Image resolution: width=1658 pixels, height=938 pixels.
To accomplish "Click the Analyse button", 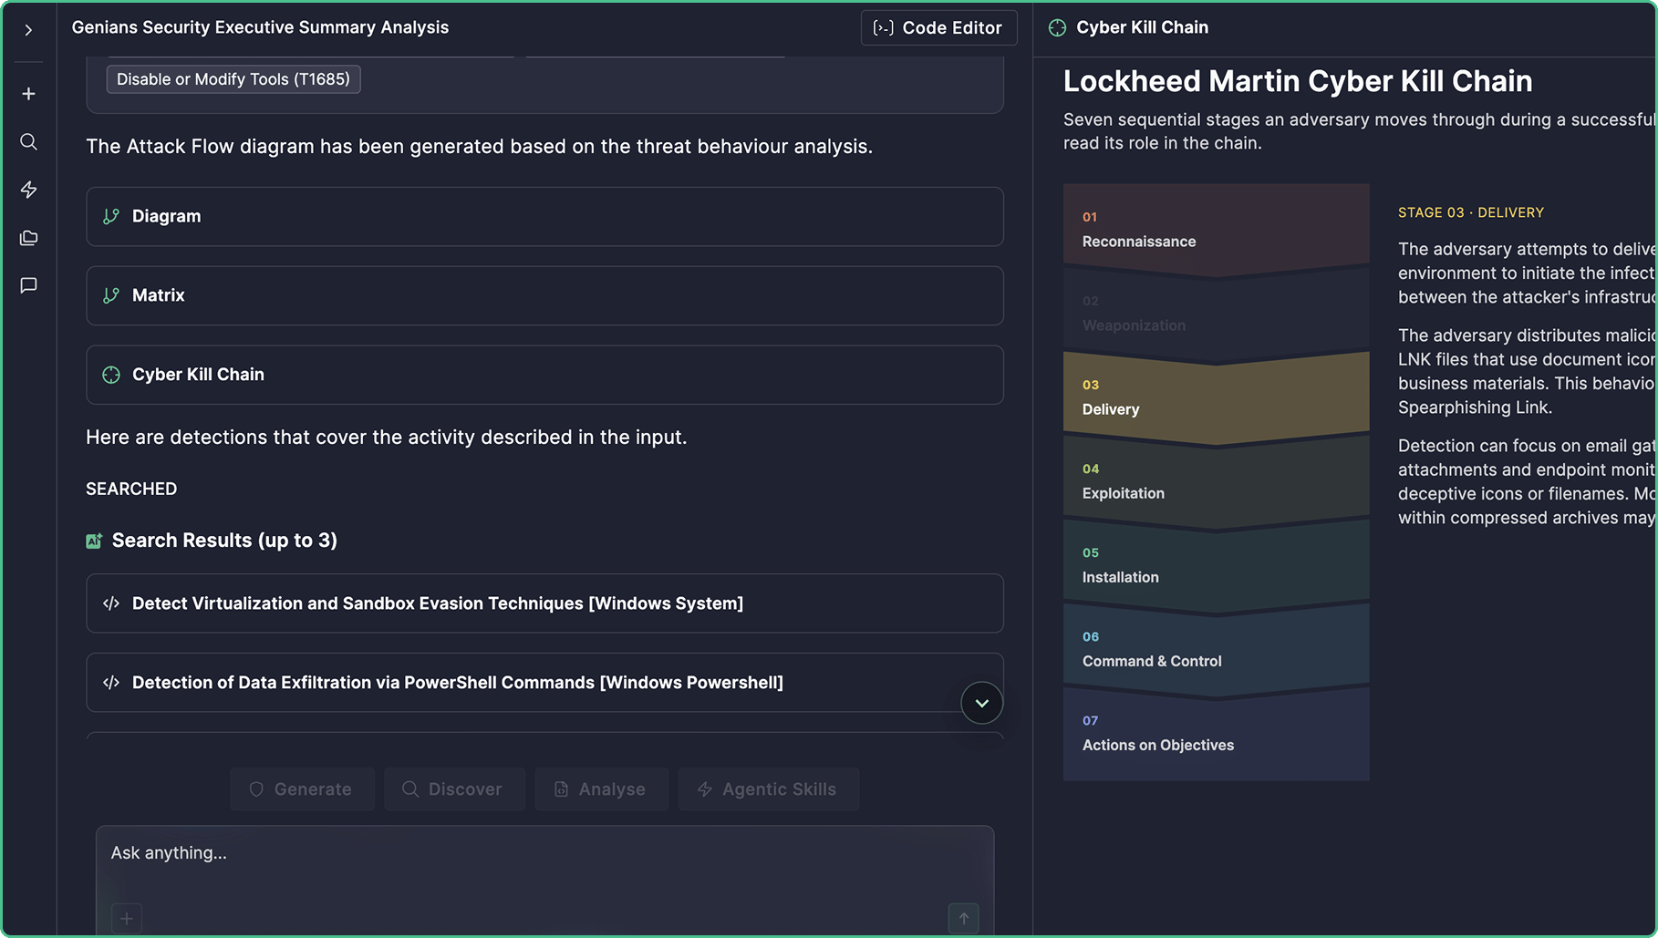I will click(x=601, y=789).
